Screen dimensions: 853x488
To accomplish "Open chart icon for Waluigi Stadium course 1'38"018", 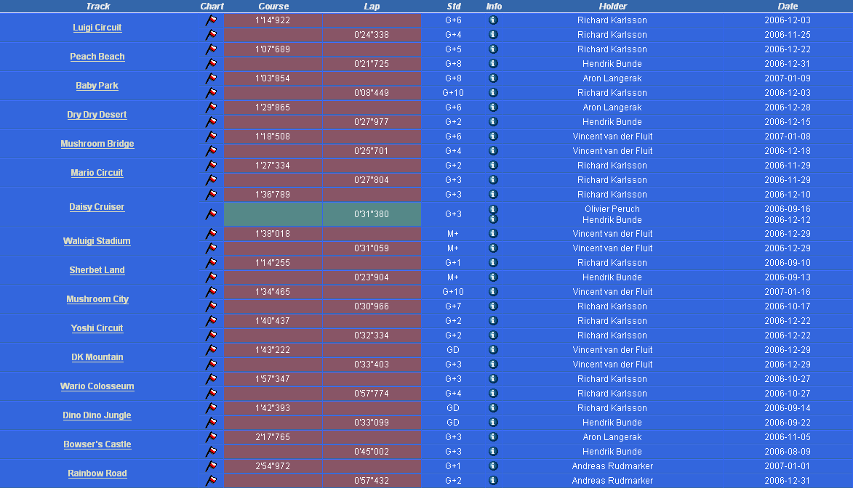I will coord(211,234).
